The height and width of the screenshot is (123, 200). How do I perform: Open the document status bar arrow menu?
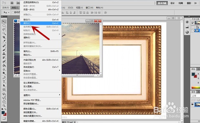coord(75,122)
